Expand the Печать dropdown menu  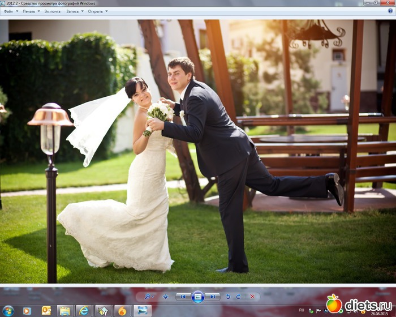click(x=31, y=11)
